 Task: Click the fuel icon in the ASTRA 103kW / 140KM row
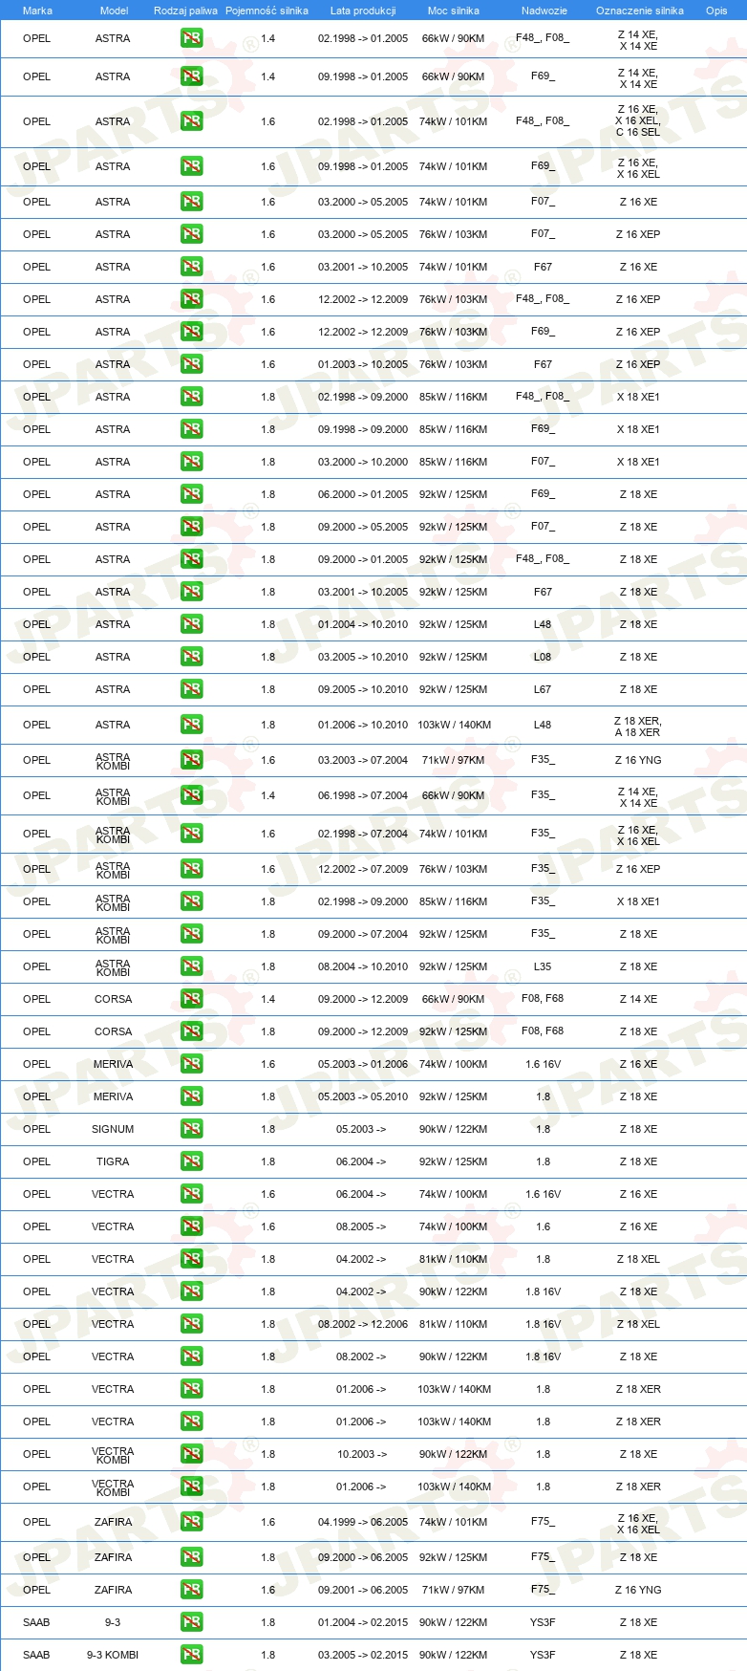click(x=191, y=725)
